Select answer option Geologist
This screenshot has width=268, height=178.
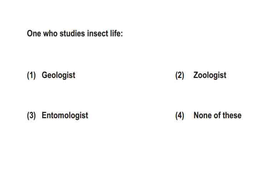[58, 75]
